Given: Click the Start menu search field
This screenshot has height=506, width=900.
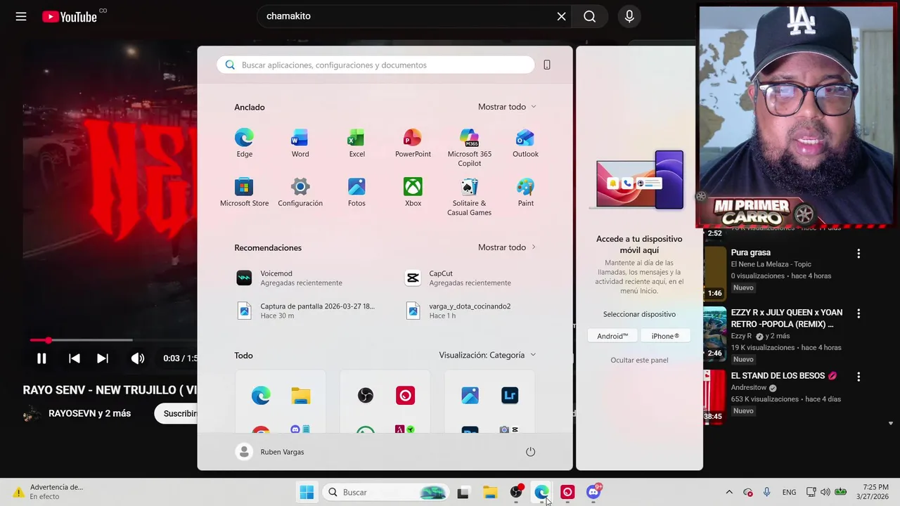Looking at the screenshot, I should click(x=375, y=65).
